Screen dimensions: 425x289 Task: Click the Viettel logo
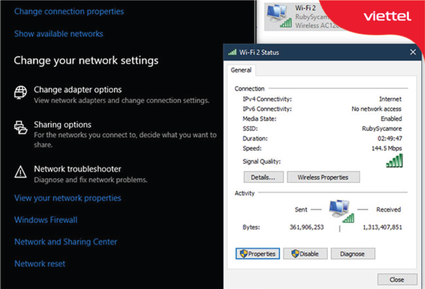[x=387, y=16]
